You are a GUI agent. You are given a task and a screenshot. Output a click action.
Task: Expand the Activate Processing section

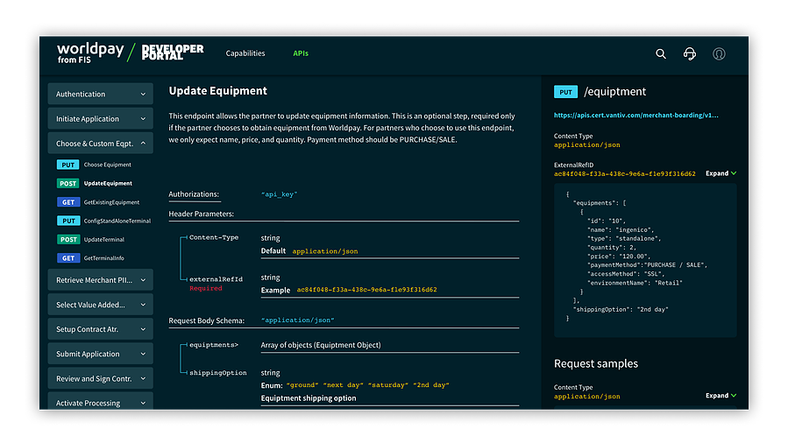pos(101,401)
